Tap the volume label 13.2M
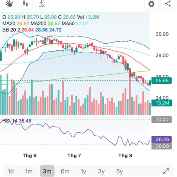This screenshot has height=177, width=177. [x=162, y=103]
